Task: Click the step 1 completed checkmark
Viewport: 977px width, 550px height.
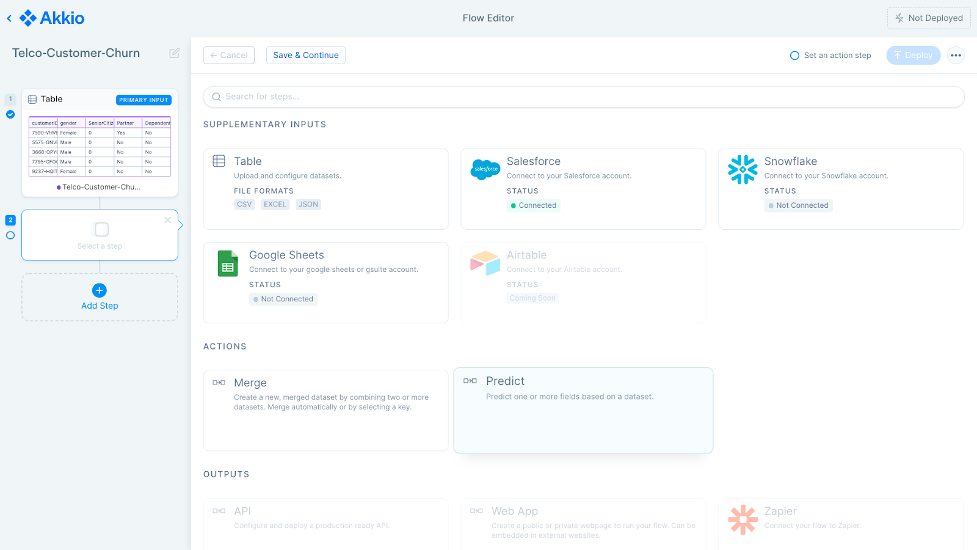Action: coord(10,114)
